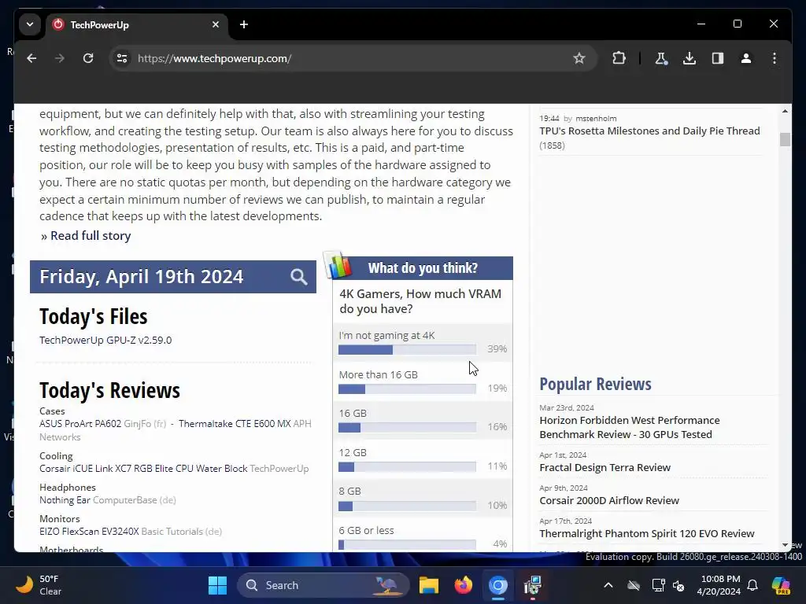The height and width of the screenshot is (604, 806).
Task: Click the 19% poll result bar
Action: (x=407, y=389)
